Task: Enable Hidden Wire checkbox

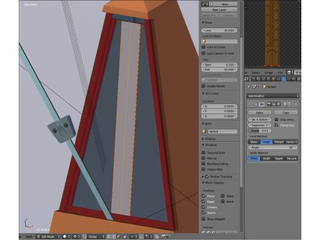Action: [203, 169]
